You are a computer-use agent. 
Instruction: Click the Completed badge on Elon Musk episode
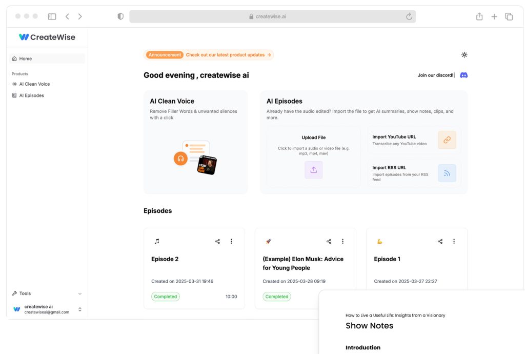pos(277,297)
